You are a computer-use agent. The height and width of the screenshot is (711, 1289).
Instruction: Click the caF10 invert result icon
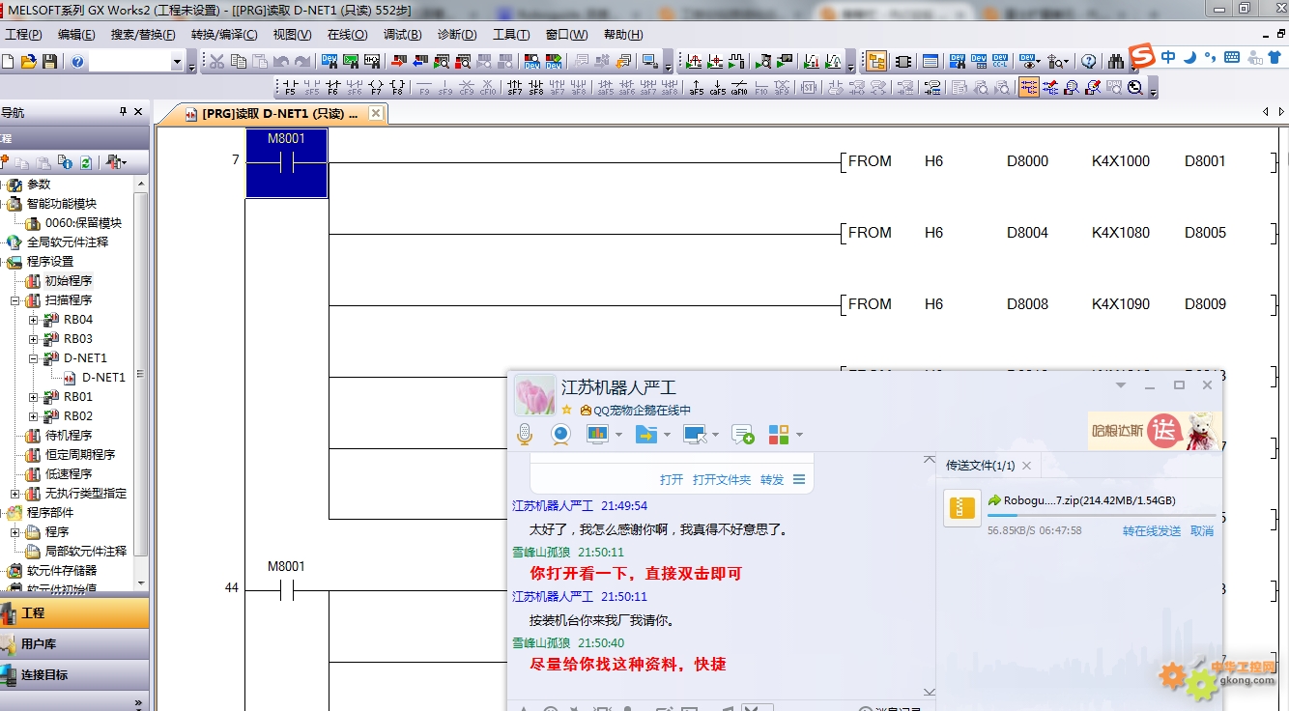(x=738, y=88)
